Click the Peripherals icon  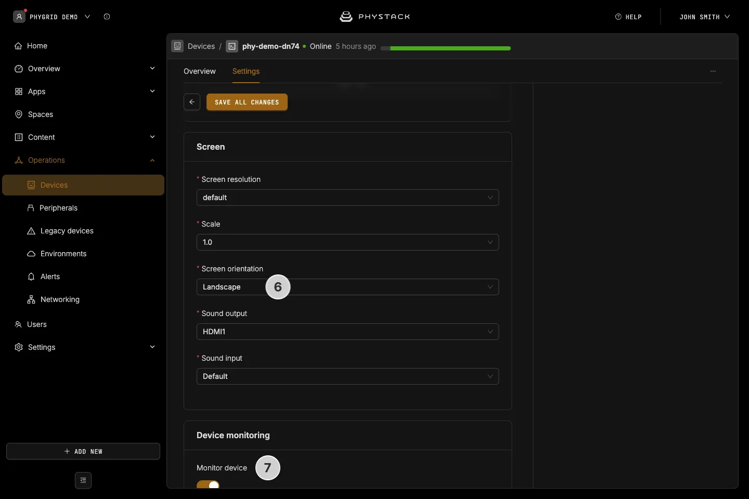pos(31,208)
